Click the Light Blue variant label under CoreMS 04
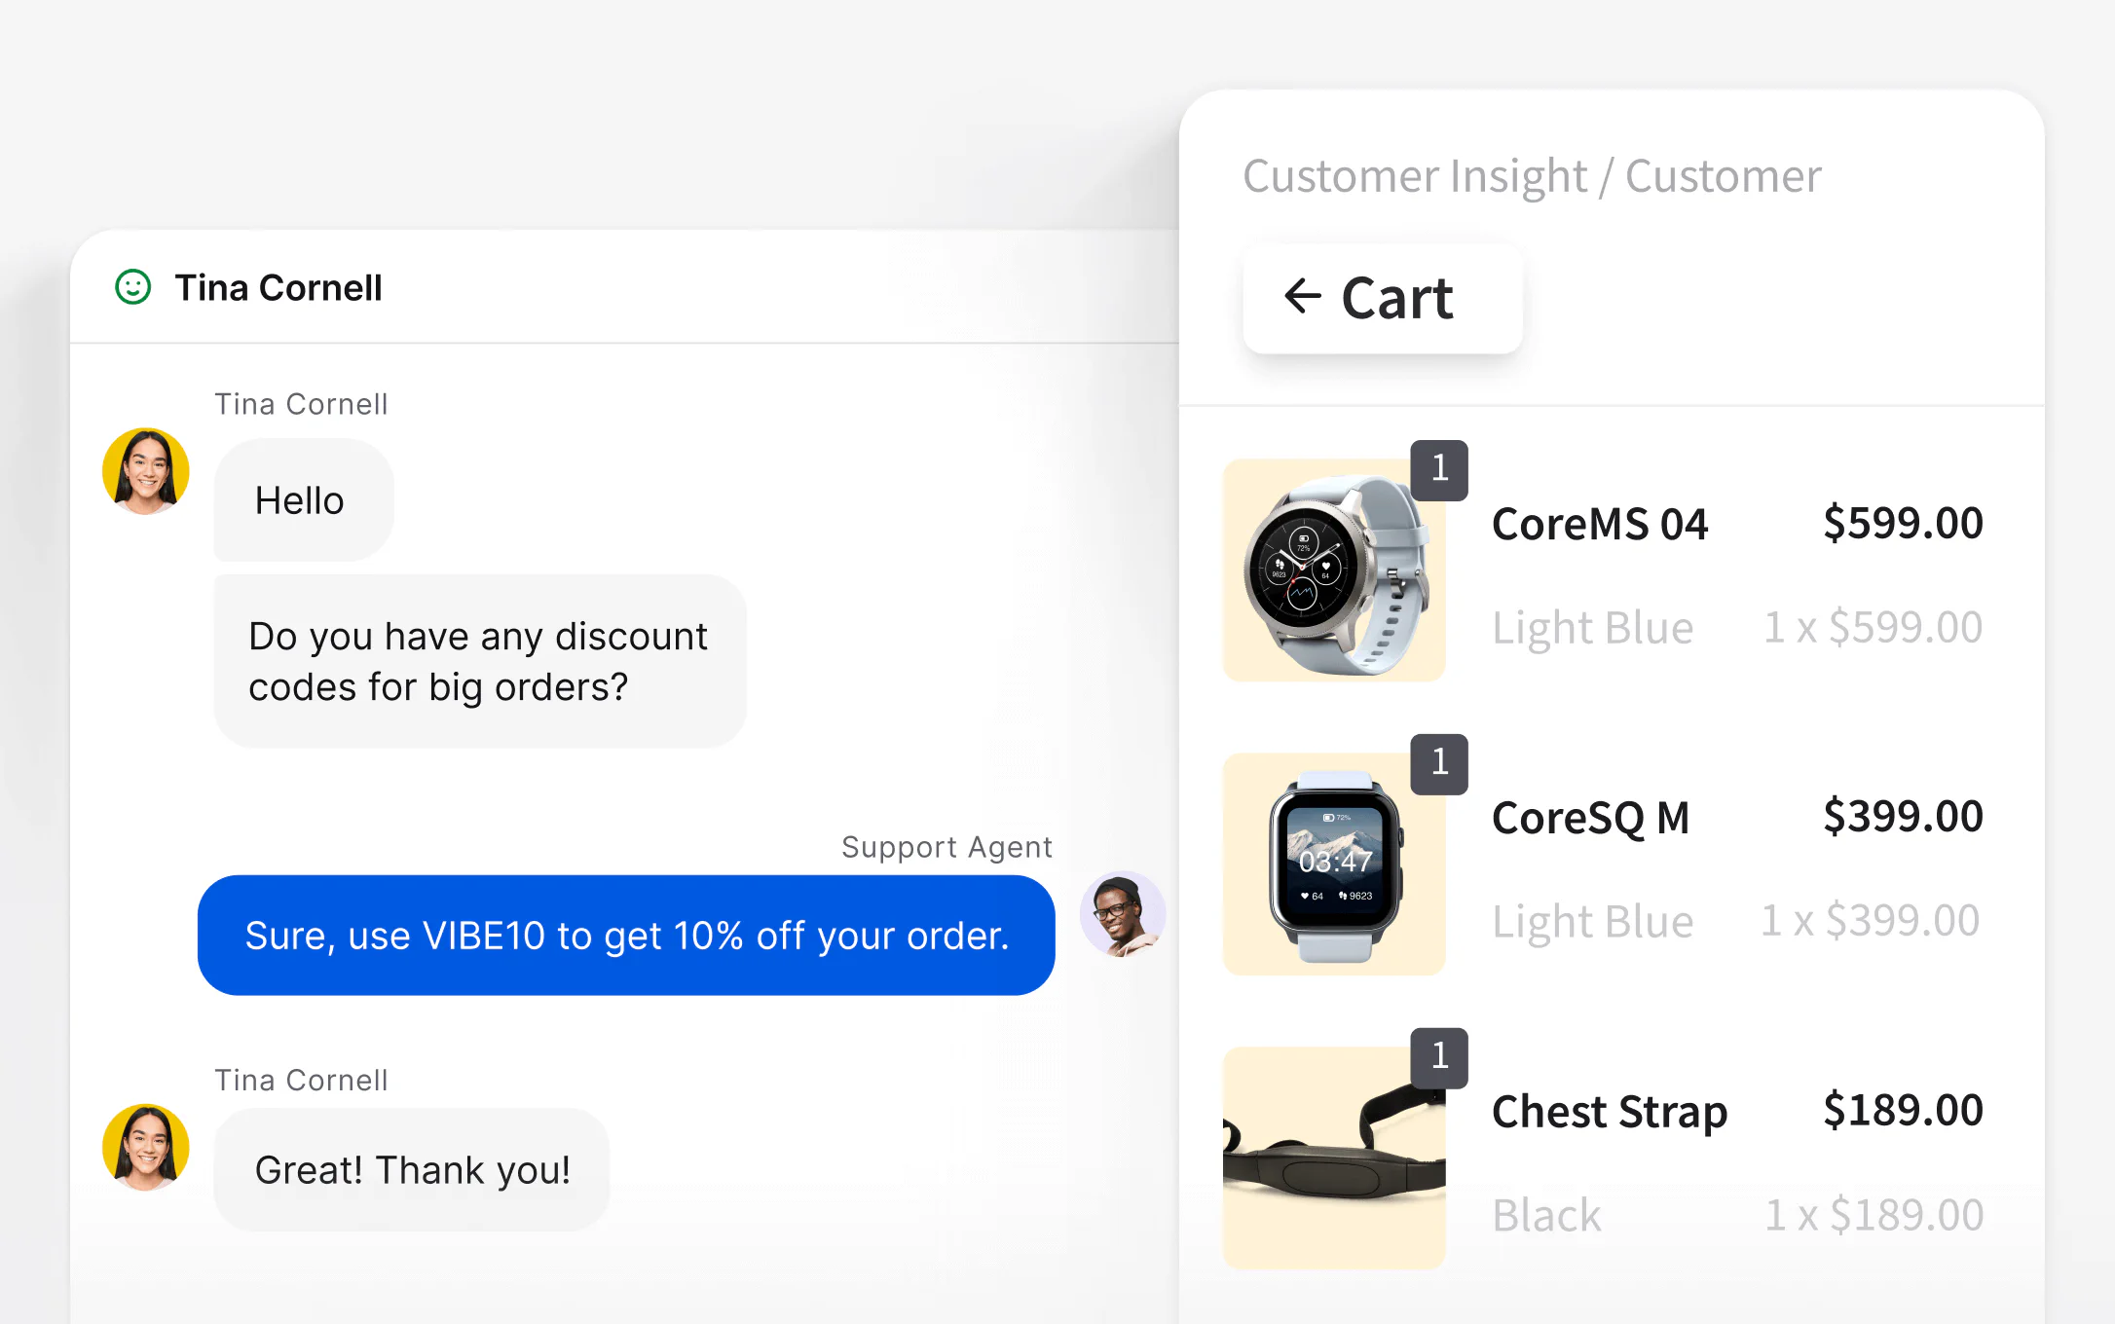2115x1324 pixels. 1593,627
